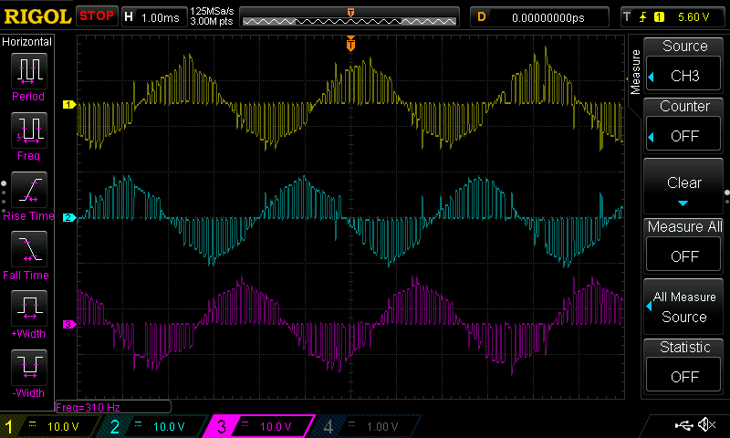Click the Freq=310 Hz measurement result
Image resolution: width=730 pixels, height=438 pixels.
point(88,407)
